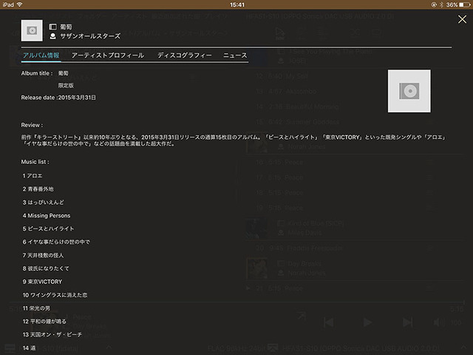Tap the battery indicator in status bar

462,4
